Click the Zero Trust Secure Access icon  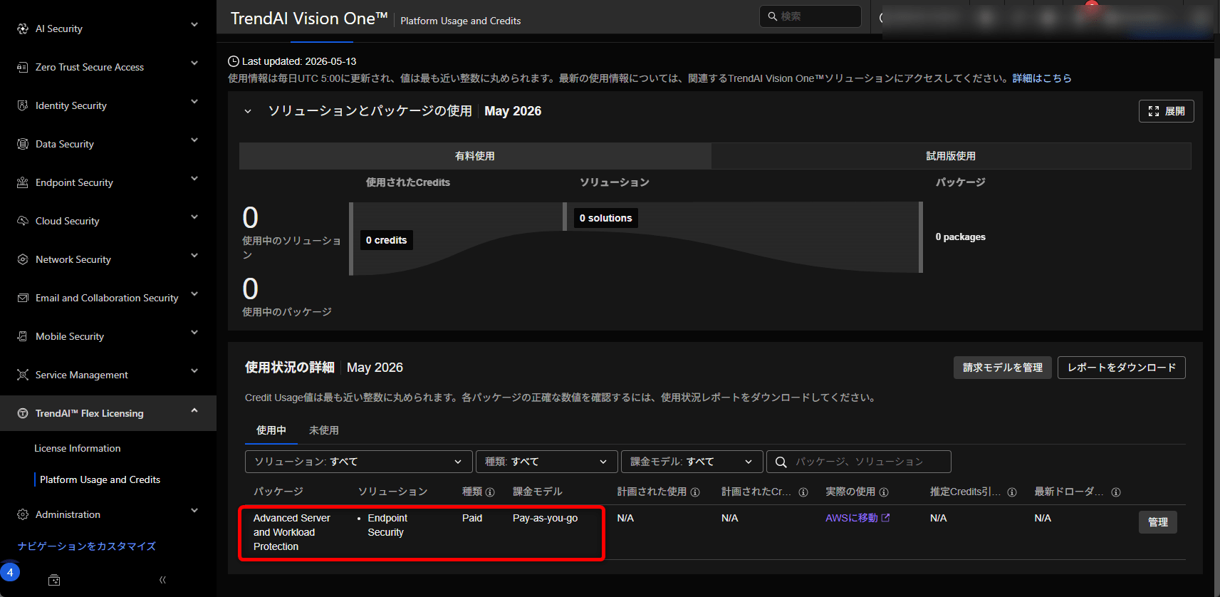[x=23, y=67]
